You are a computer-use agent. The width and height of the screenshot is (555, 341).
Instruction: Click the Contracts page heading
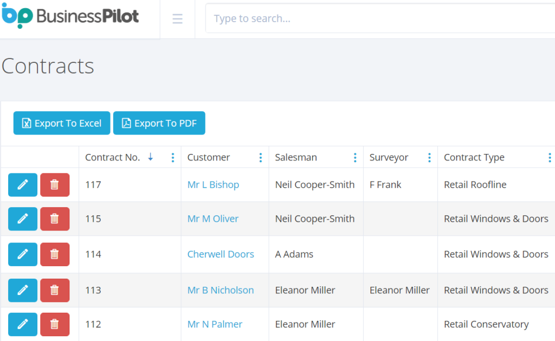[x=48, y=66]
